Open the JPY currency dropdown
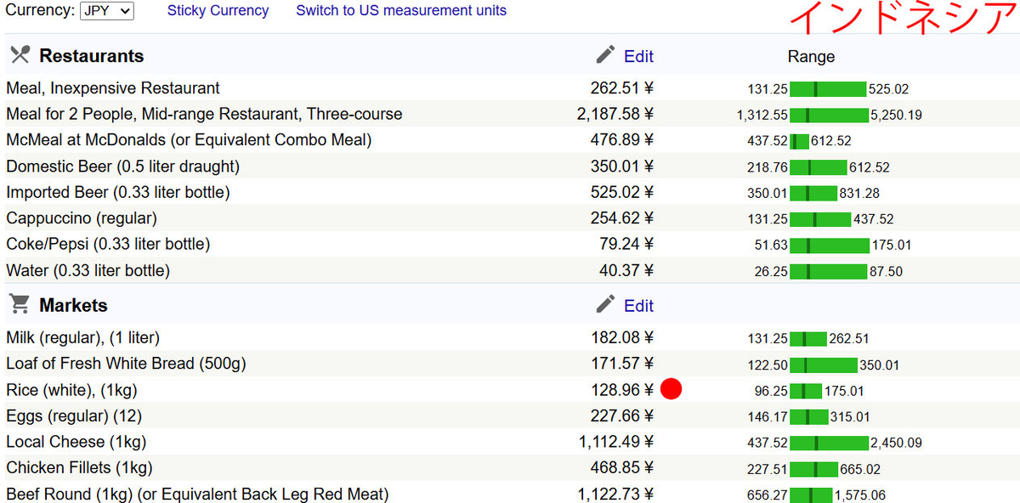 (x=107, y=11)
